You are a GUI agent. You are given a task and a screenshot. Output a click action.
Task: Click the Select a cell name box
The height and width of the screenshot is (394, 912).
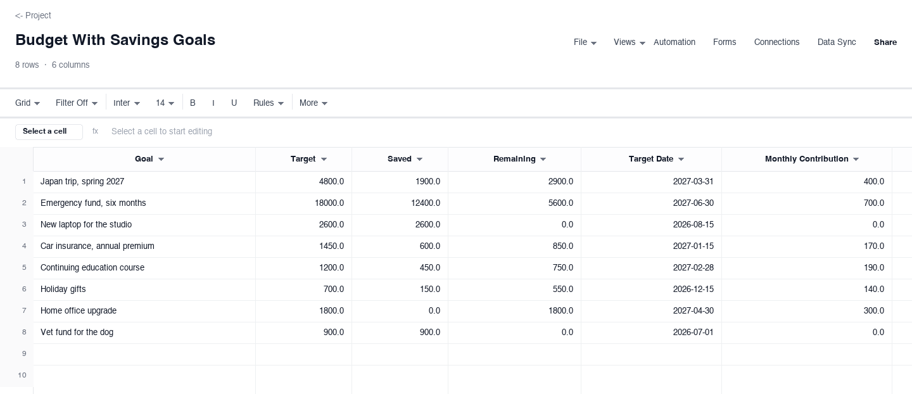tap(49, 132)
